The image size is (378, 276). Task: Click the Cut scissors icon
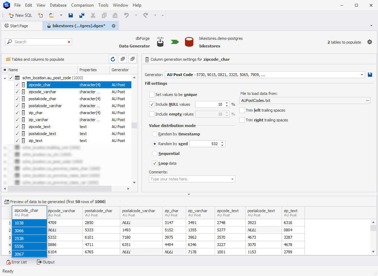[93, 15]
